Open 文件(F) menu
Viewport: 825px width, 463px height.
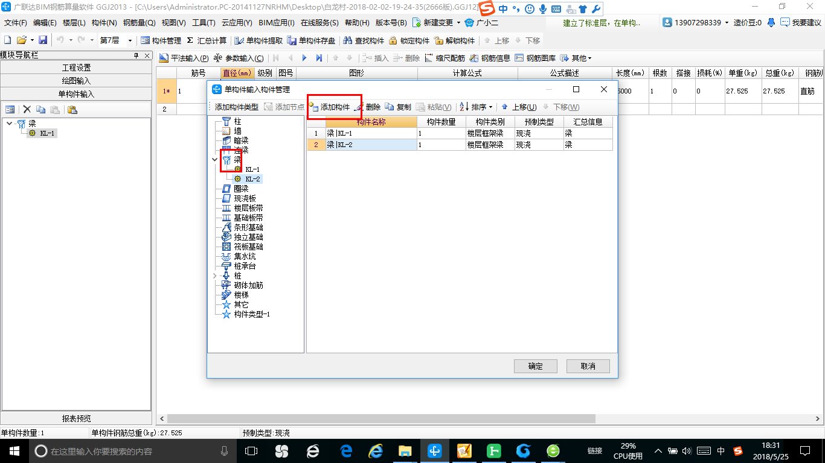(x=15, y=22)
